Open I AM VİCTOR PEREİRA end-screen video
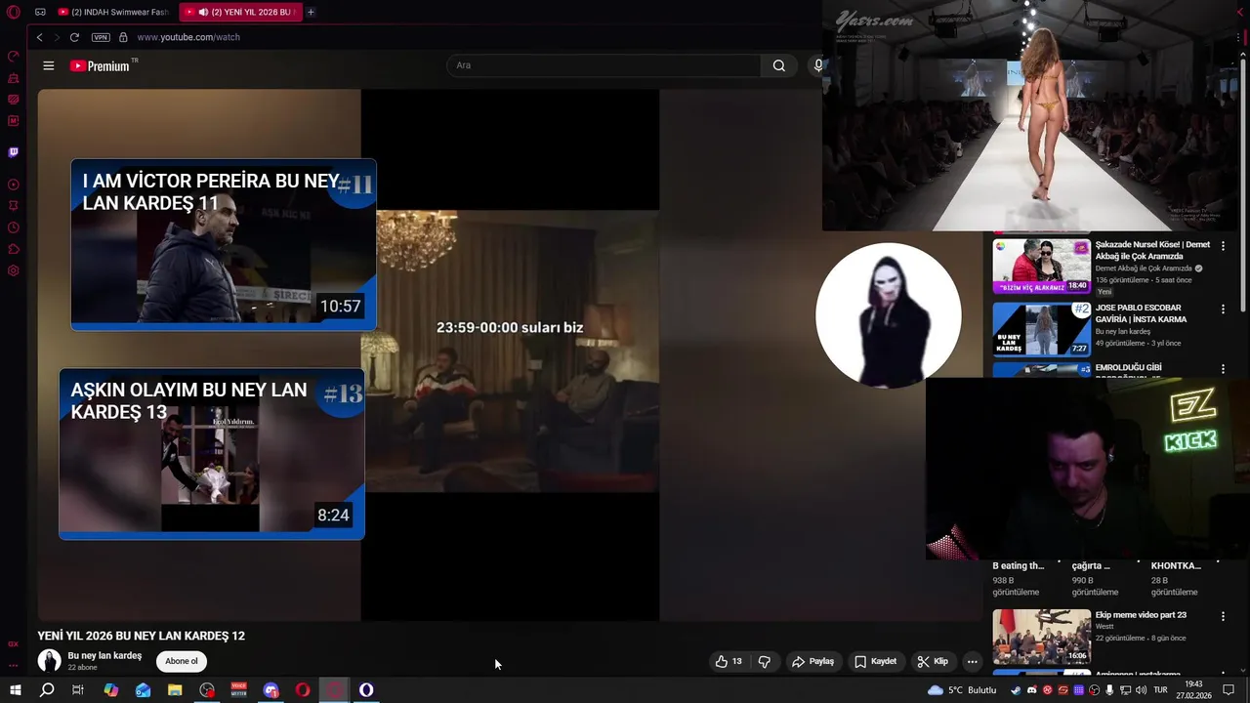 [224, 244]
